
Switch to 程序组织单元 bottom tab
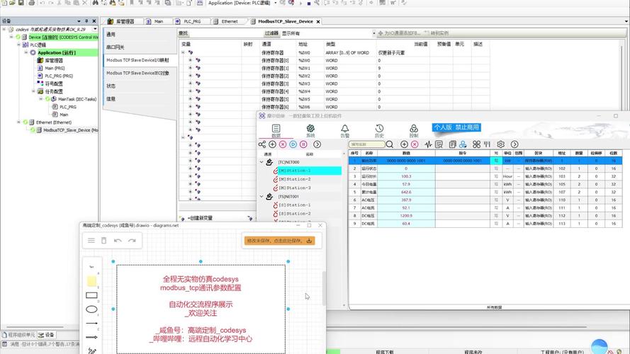click(19, 335)
